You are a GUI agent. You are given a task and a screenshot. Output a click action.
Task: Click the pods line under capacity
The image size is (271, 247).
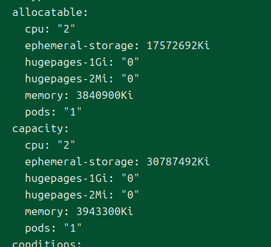click(x=53, y=228)
